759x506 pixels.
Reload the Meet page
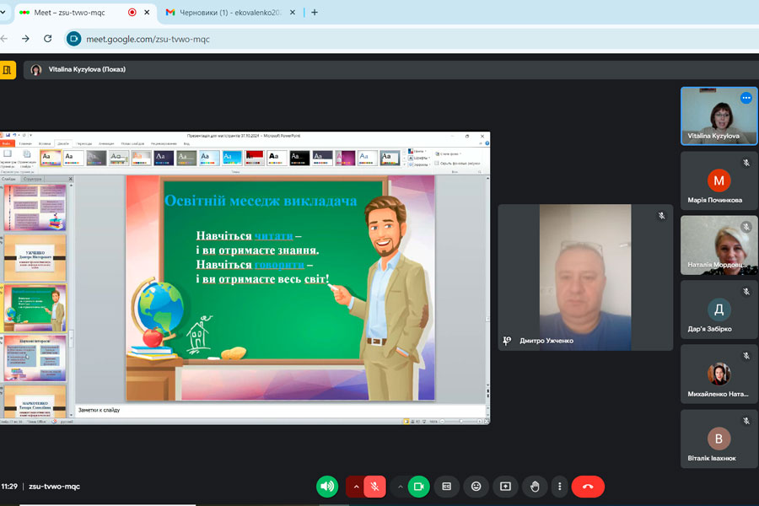[47, 39]
